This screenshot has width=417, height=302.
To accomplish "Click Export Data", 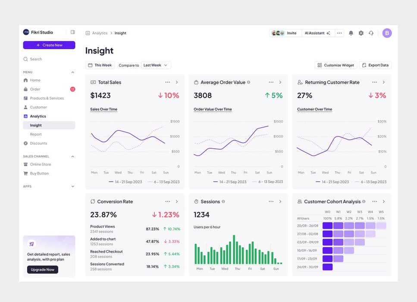I will pyautogui.click(x=375, y=65).
